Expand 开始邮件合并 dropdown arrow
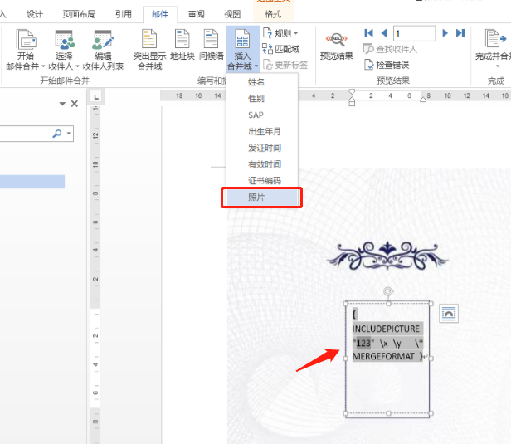 click(x=43, y=66)
